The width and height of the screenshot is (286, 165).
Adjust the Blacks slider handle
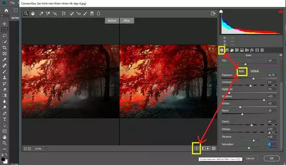click(242, 114)
